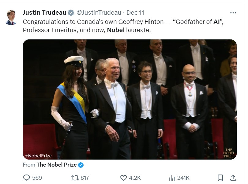
Task: Click the 4.2K likes count
Action: point(135,178)
